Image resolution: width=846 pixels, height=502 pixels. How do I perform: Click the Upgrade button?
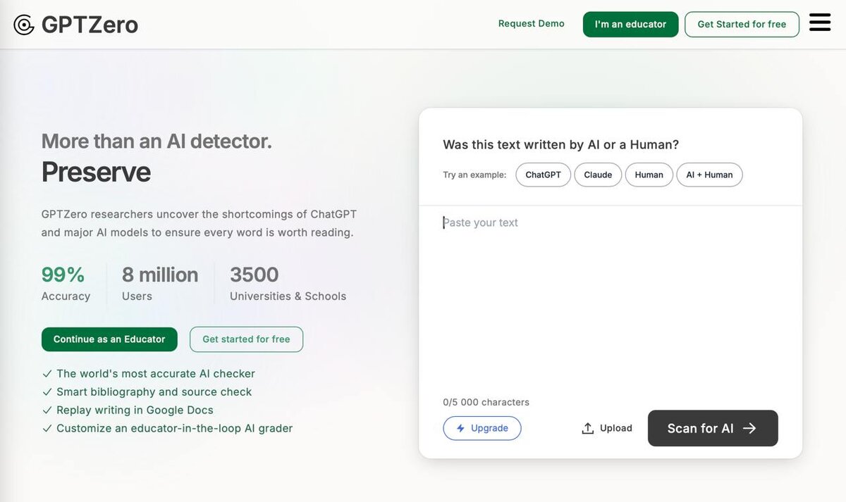tap(482, 428)
